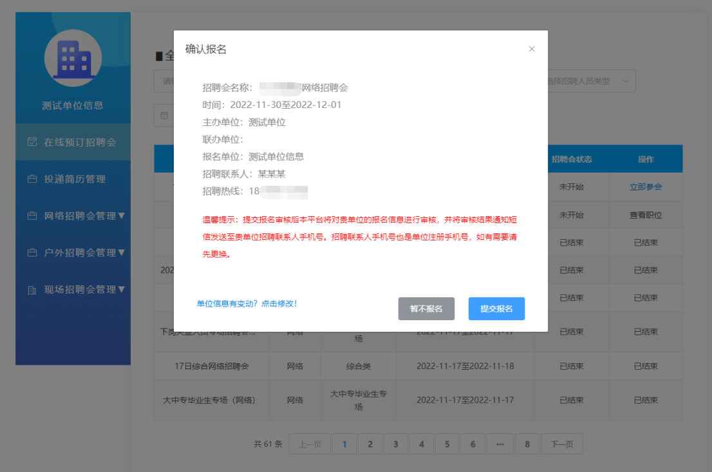Expand the 现场招聘会管理 submenu
This screenshot has width=712, height=472.
(x=121, y=289)
